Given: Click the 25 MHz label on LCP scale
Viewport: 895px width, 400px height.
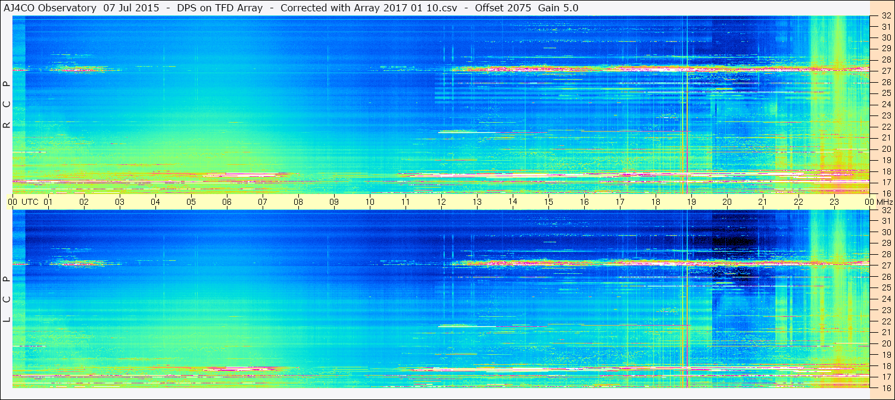Looking at the screenshot, I should pyautogui.click(x=886, y=288).
